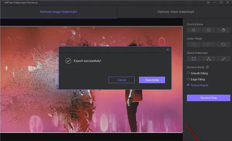This screenshot has width=232, height=141.
Task: Open the hamburger menu in title bar
Action: [208, 2]
